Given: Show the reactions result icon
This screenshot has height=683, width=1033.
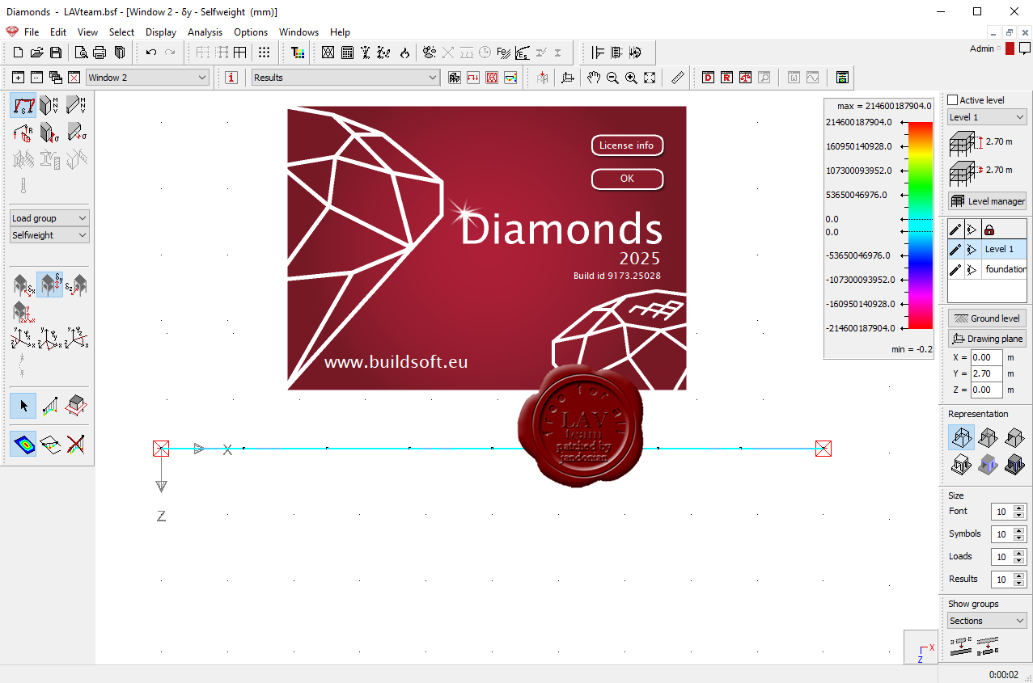Looking at the screenshot, I should point(23,133).
